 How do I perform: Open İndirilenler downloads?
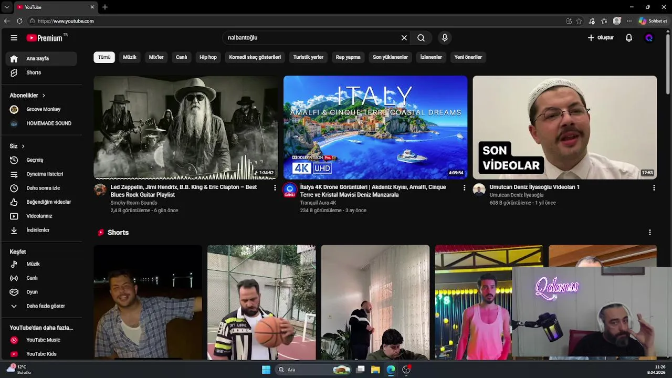coord(41,230)
